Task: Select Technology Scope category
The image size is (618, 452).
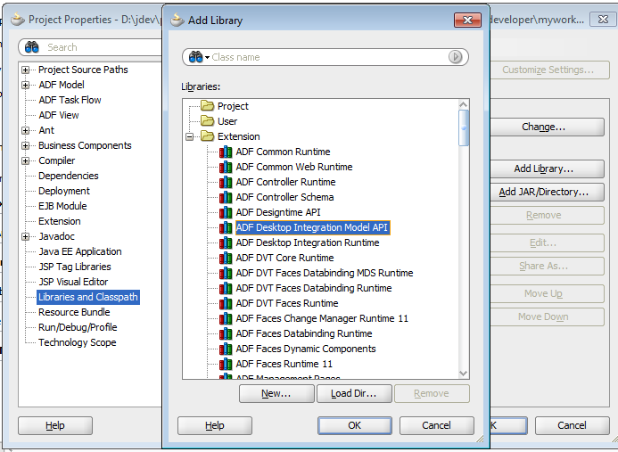Action: [x=78, y=342]
